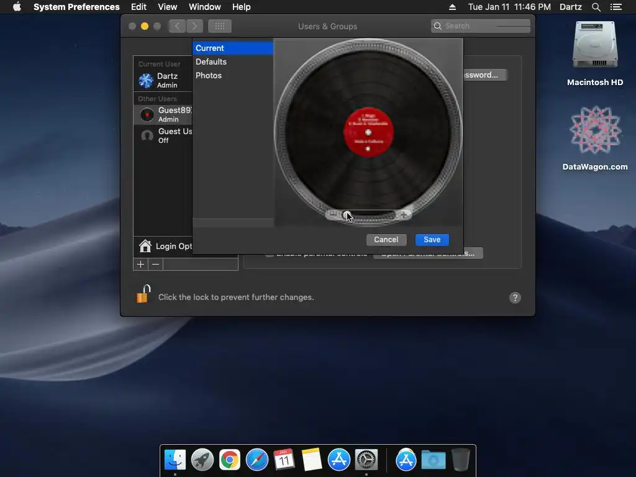Screen dimensions: 636x477
Task: Open Google Chrome from the Dock
Action: (230, 460)
